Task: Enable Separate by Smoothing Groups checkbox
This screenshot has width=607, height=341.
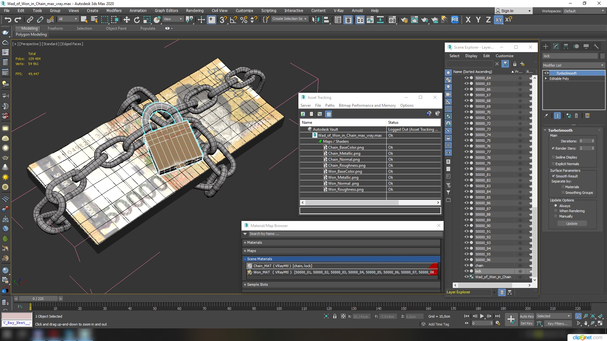Action: pyautogui.click(x=563, y=192)
